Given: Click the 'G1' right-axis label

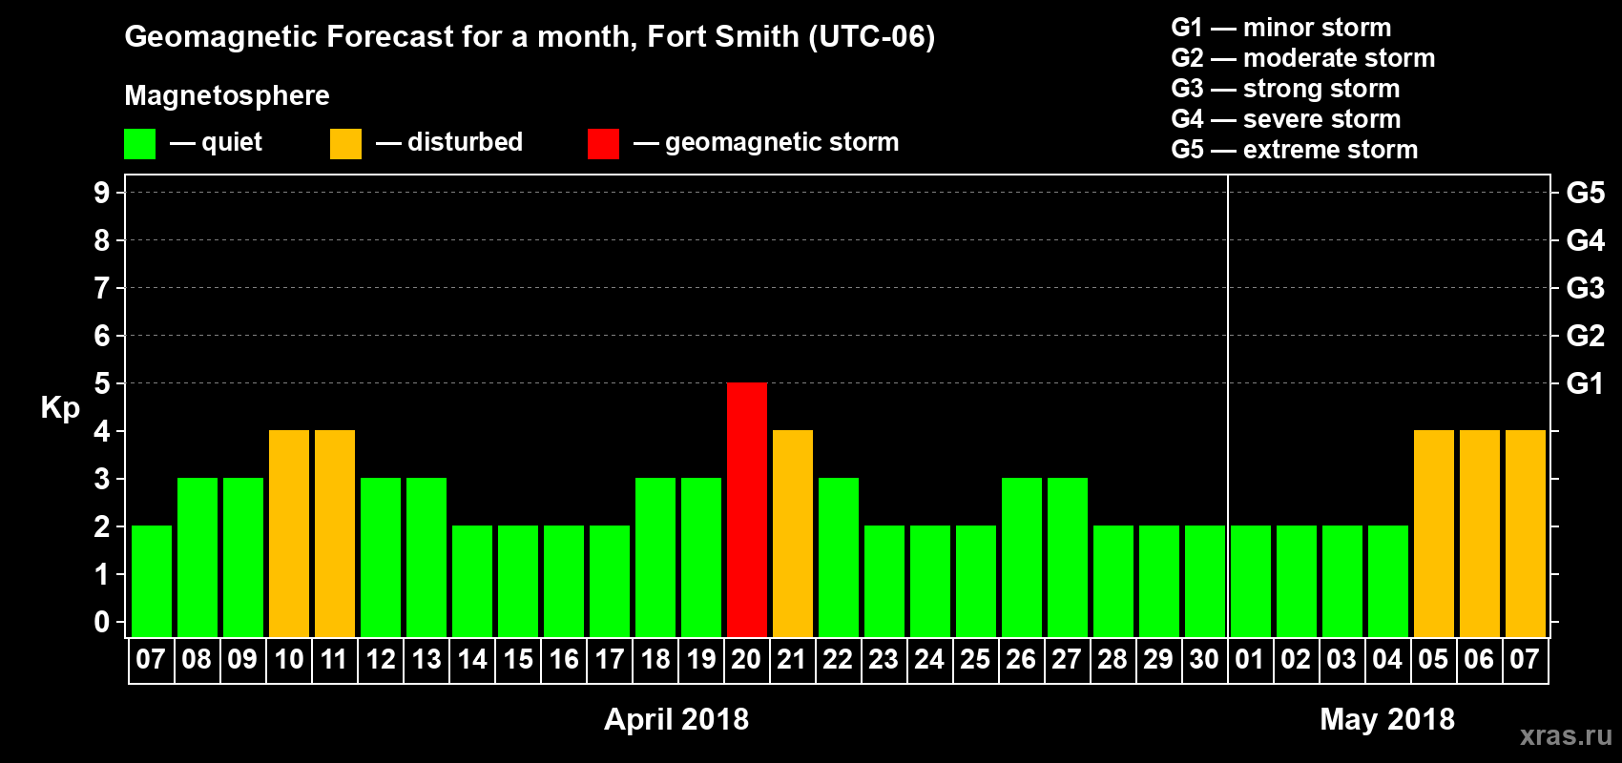Looking at the screenshot, I should 1586,383.
